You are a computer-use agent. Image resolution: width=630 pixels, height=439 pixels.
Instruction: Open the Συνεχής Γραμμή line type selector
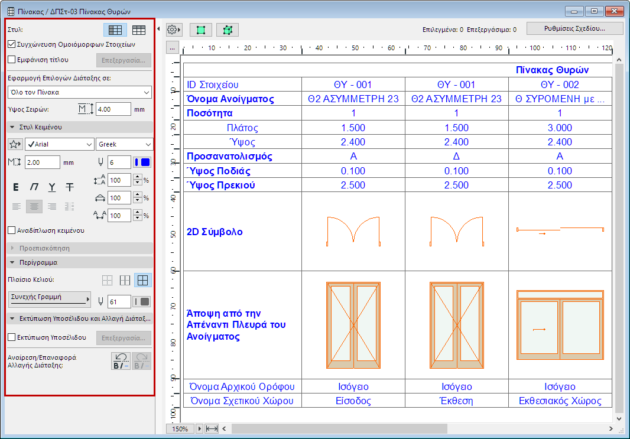tap(49, 299)
